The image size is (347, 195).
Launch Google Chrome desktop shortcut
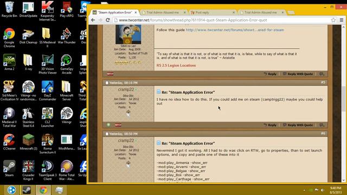click(x=9, y=38)
